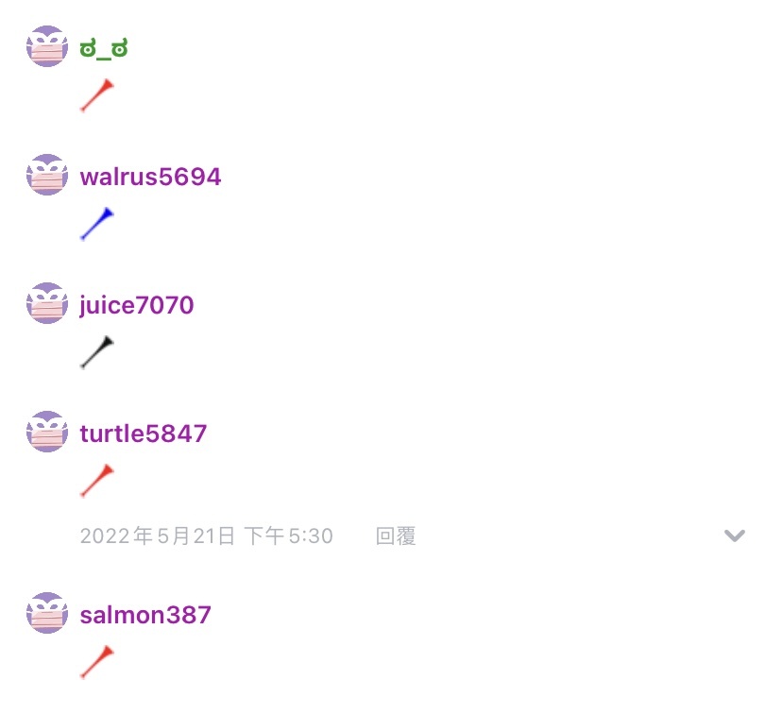Click the blue horn emoji under walrus5694

[97, 224]
